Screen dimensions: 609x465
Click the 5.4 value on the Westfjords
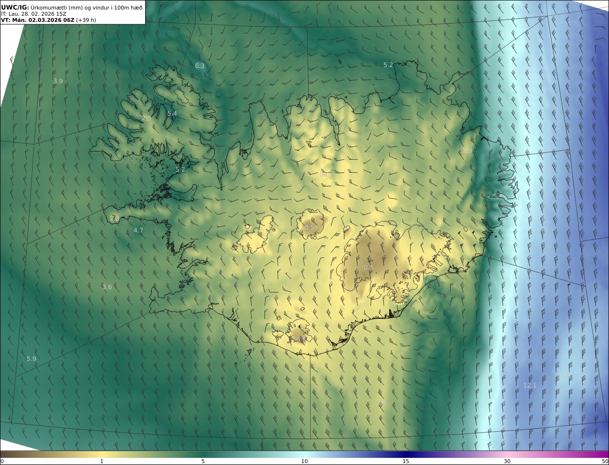coord(172,113)
